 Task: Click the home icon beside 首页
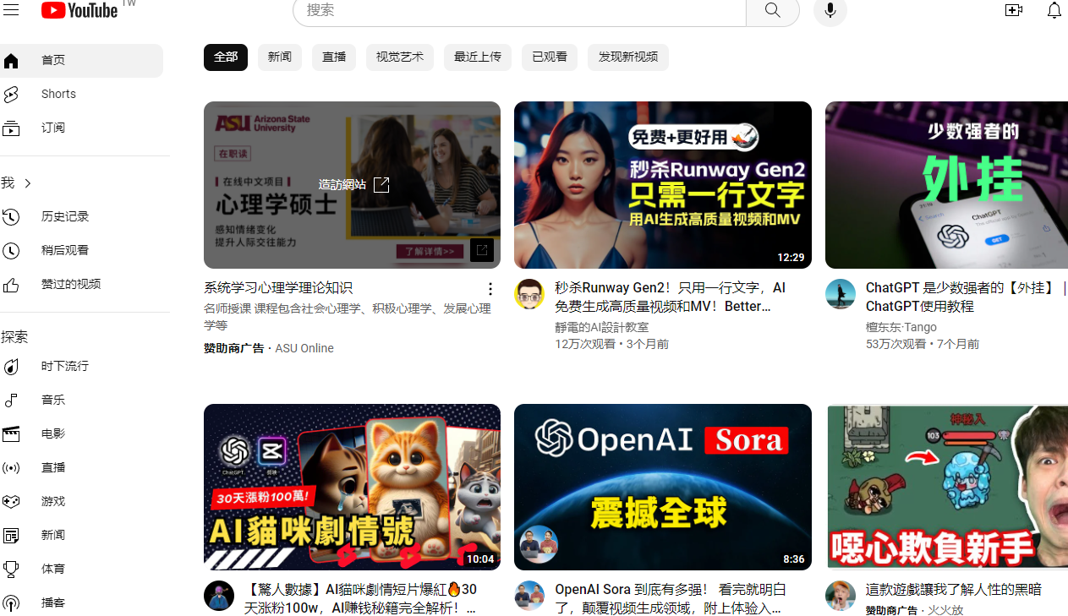point(11,61)
